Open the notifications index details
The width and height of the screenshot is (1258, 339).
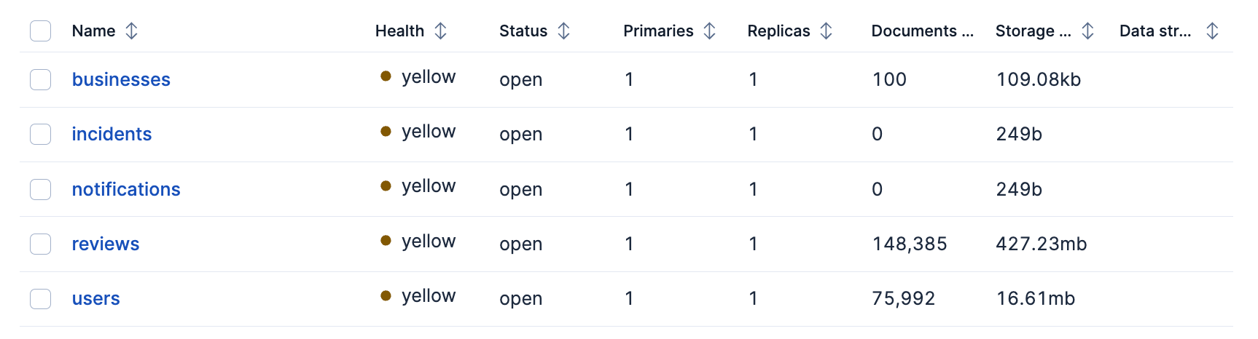126,189
